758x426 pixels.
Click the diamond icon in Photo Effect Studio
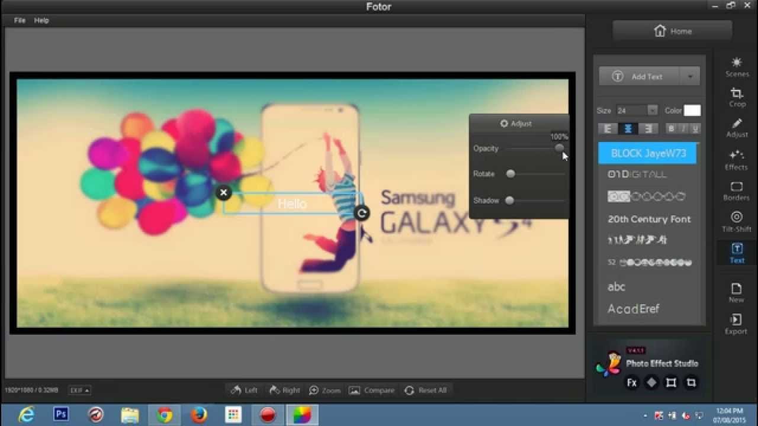click(651, 383)
